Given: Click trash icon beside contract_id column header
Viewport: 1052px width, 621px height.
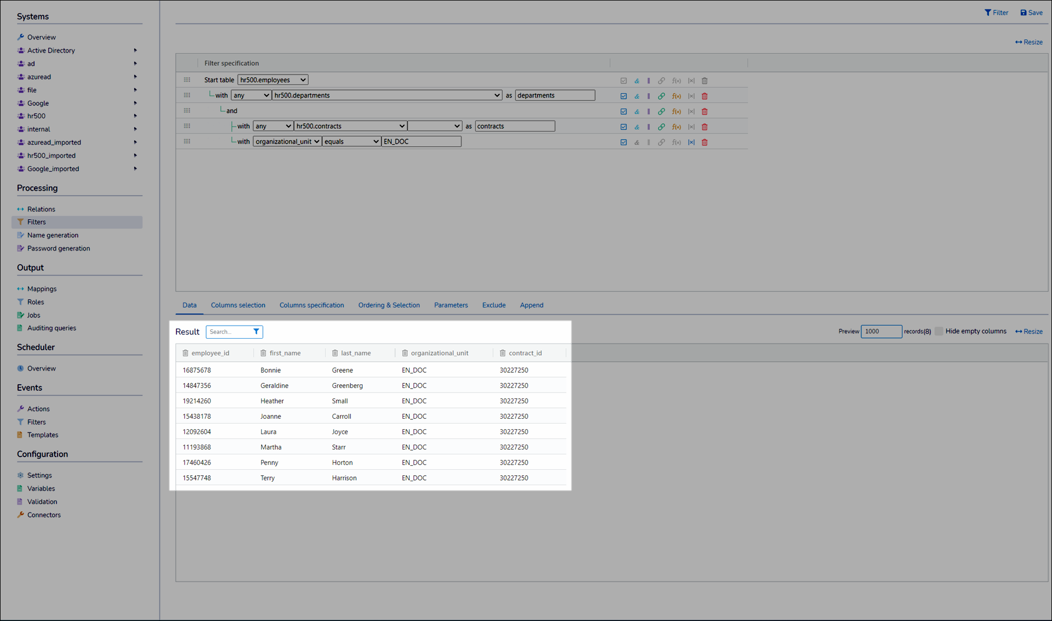Looking at the screenshot, I should point(502,353).
